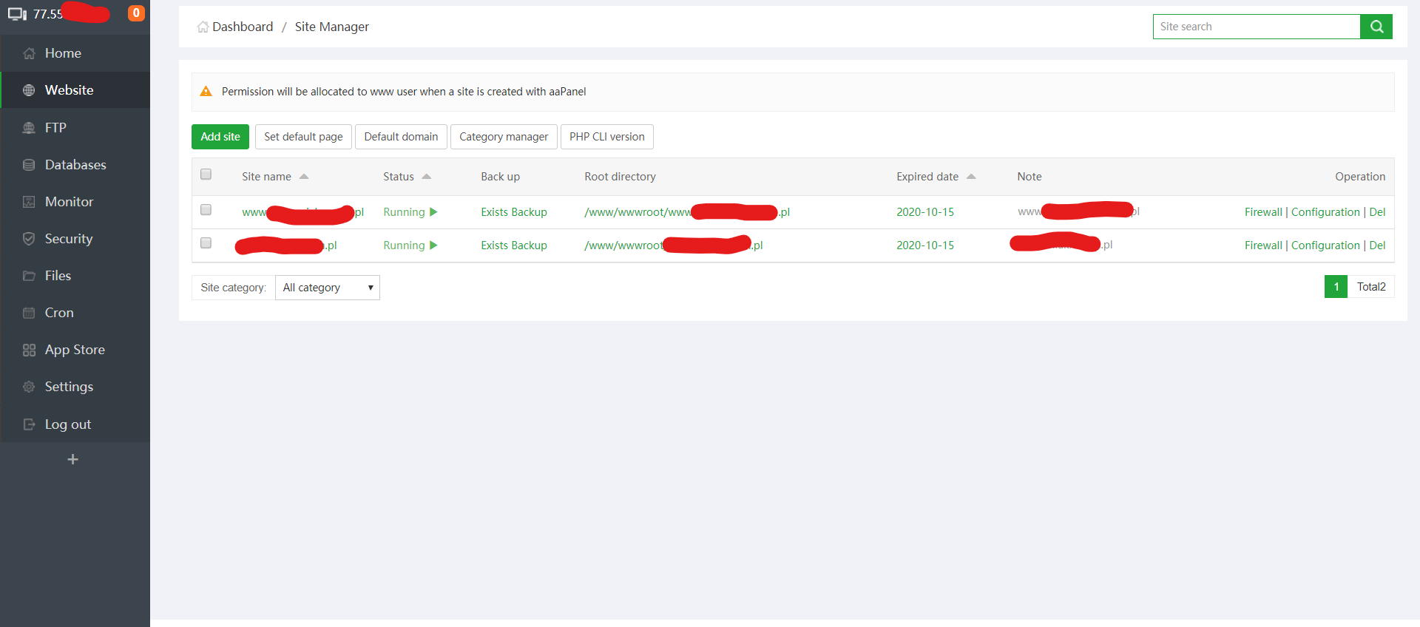Click Running status in second row

coord(404,245)
